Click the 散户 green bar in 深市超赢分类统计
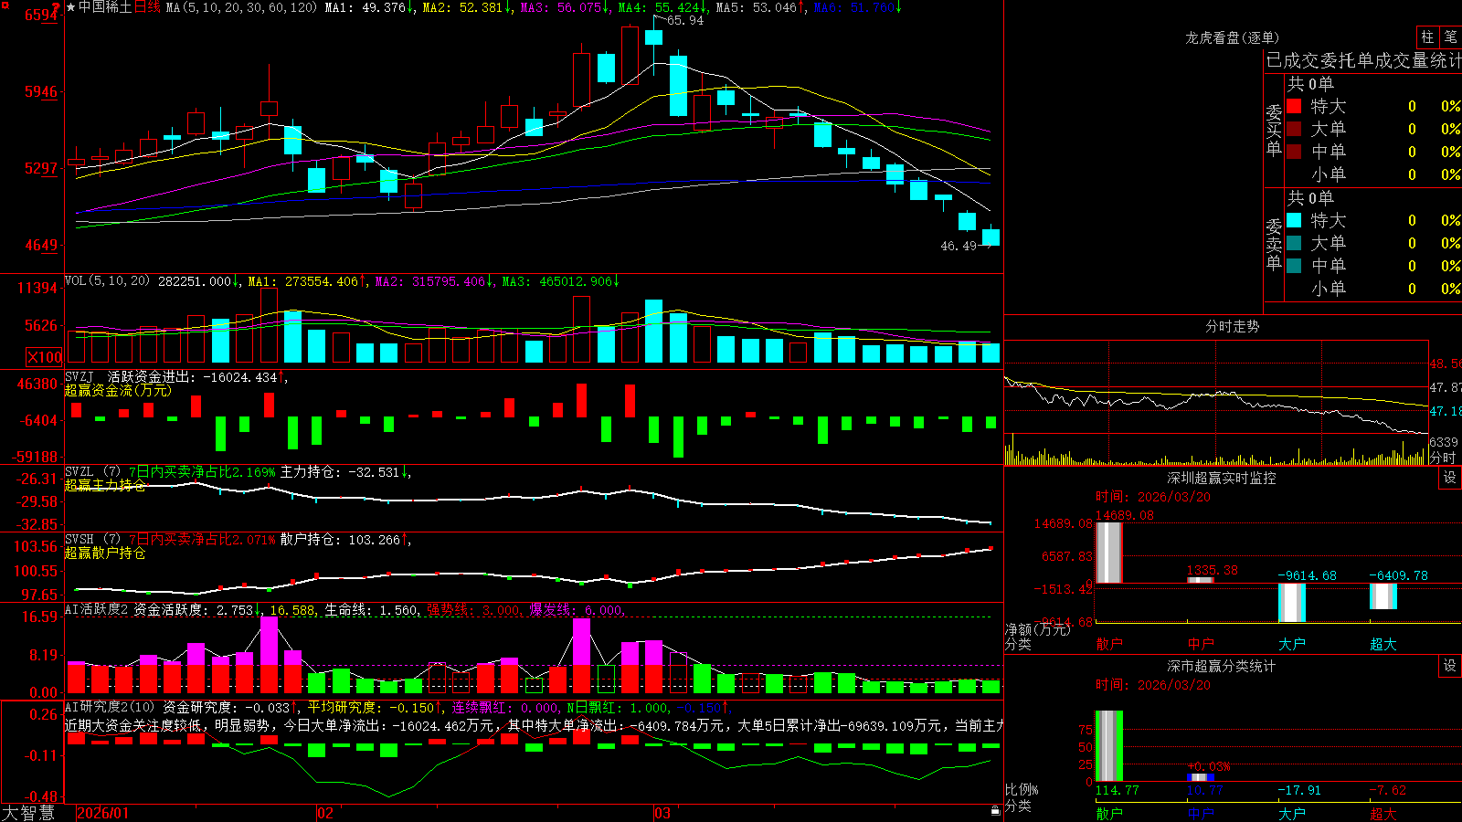The height and width of the screenshot is (822, 1462). point(1109,746)
